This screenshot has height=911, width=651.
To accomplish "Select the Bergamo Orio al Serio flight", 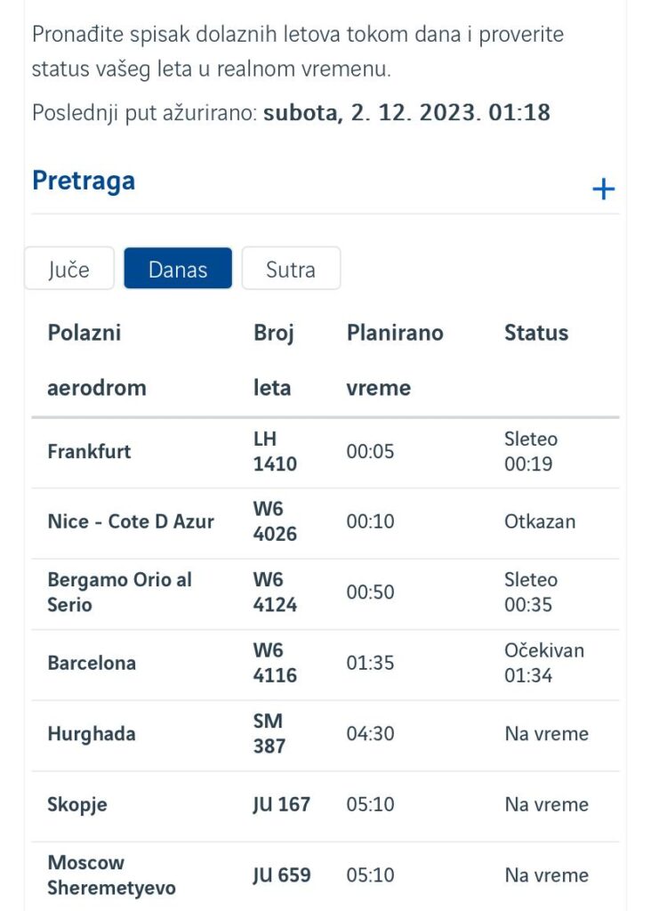I will click(119, 593).
